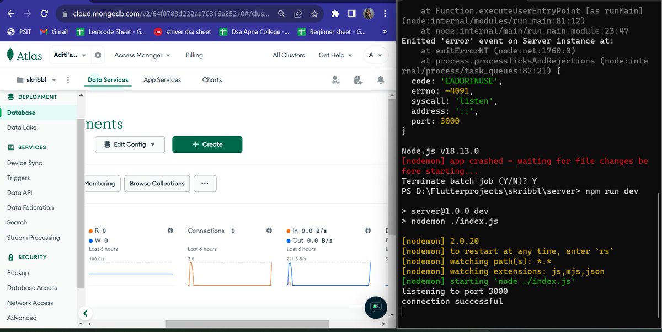Open the Chrome profile avatar
Image resolution: width=662 pixels, height=332 pixels.
point(370,14)
